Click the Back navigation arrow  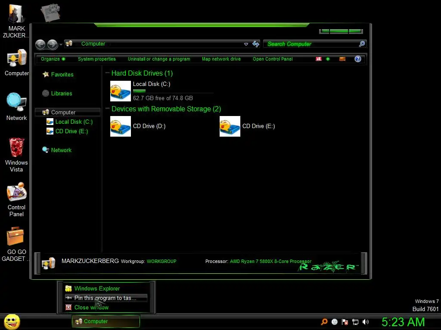[x=40, y=44]
